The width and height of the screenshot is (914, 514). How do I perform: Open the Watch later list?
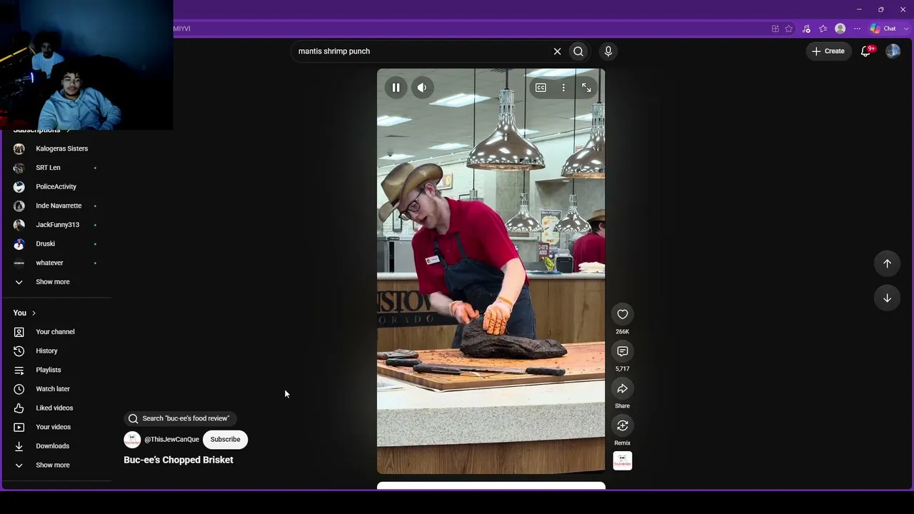[x=56, y=389]
